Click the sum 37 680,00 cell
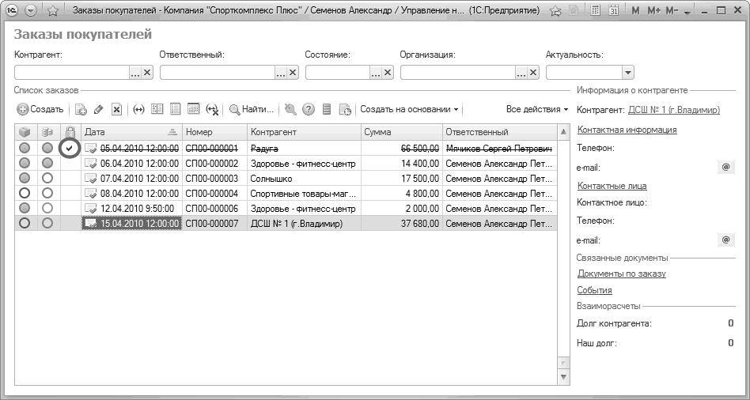Image resolution: width=750 pixels, height=400 pixels. 402,223
